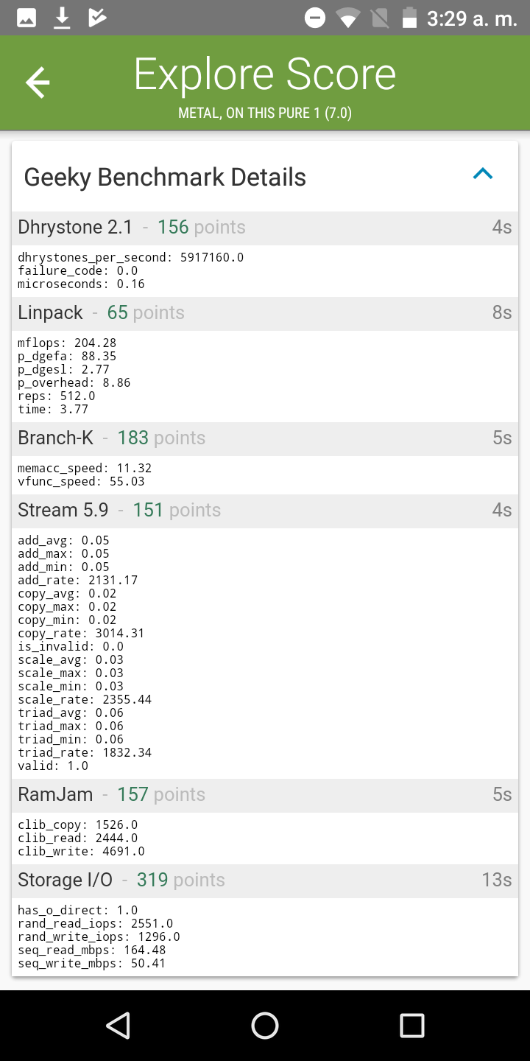Viewport: 530px width, 1061px height.
Task: Tap the battery status icon
Action: tap(409, 18)
